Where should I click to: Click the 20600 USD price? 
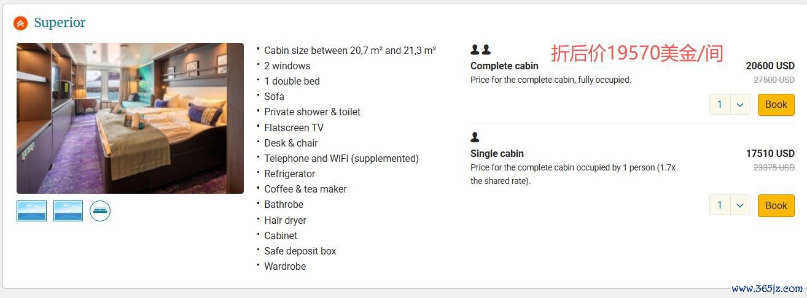point(770,66)
